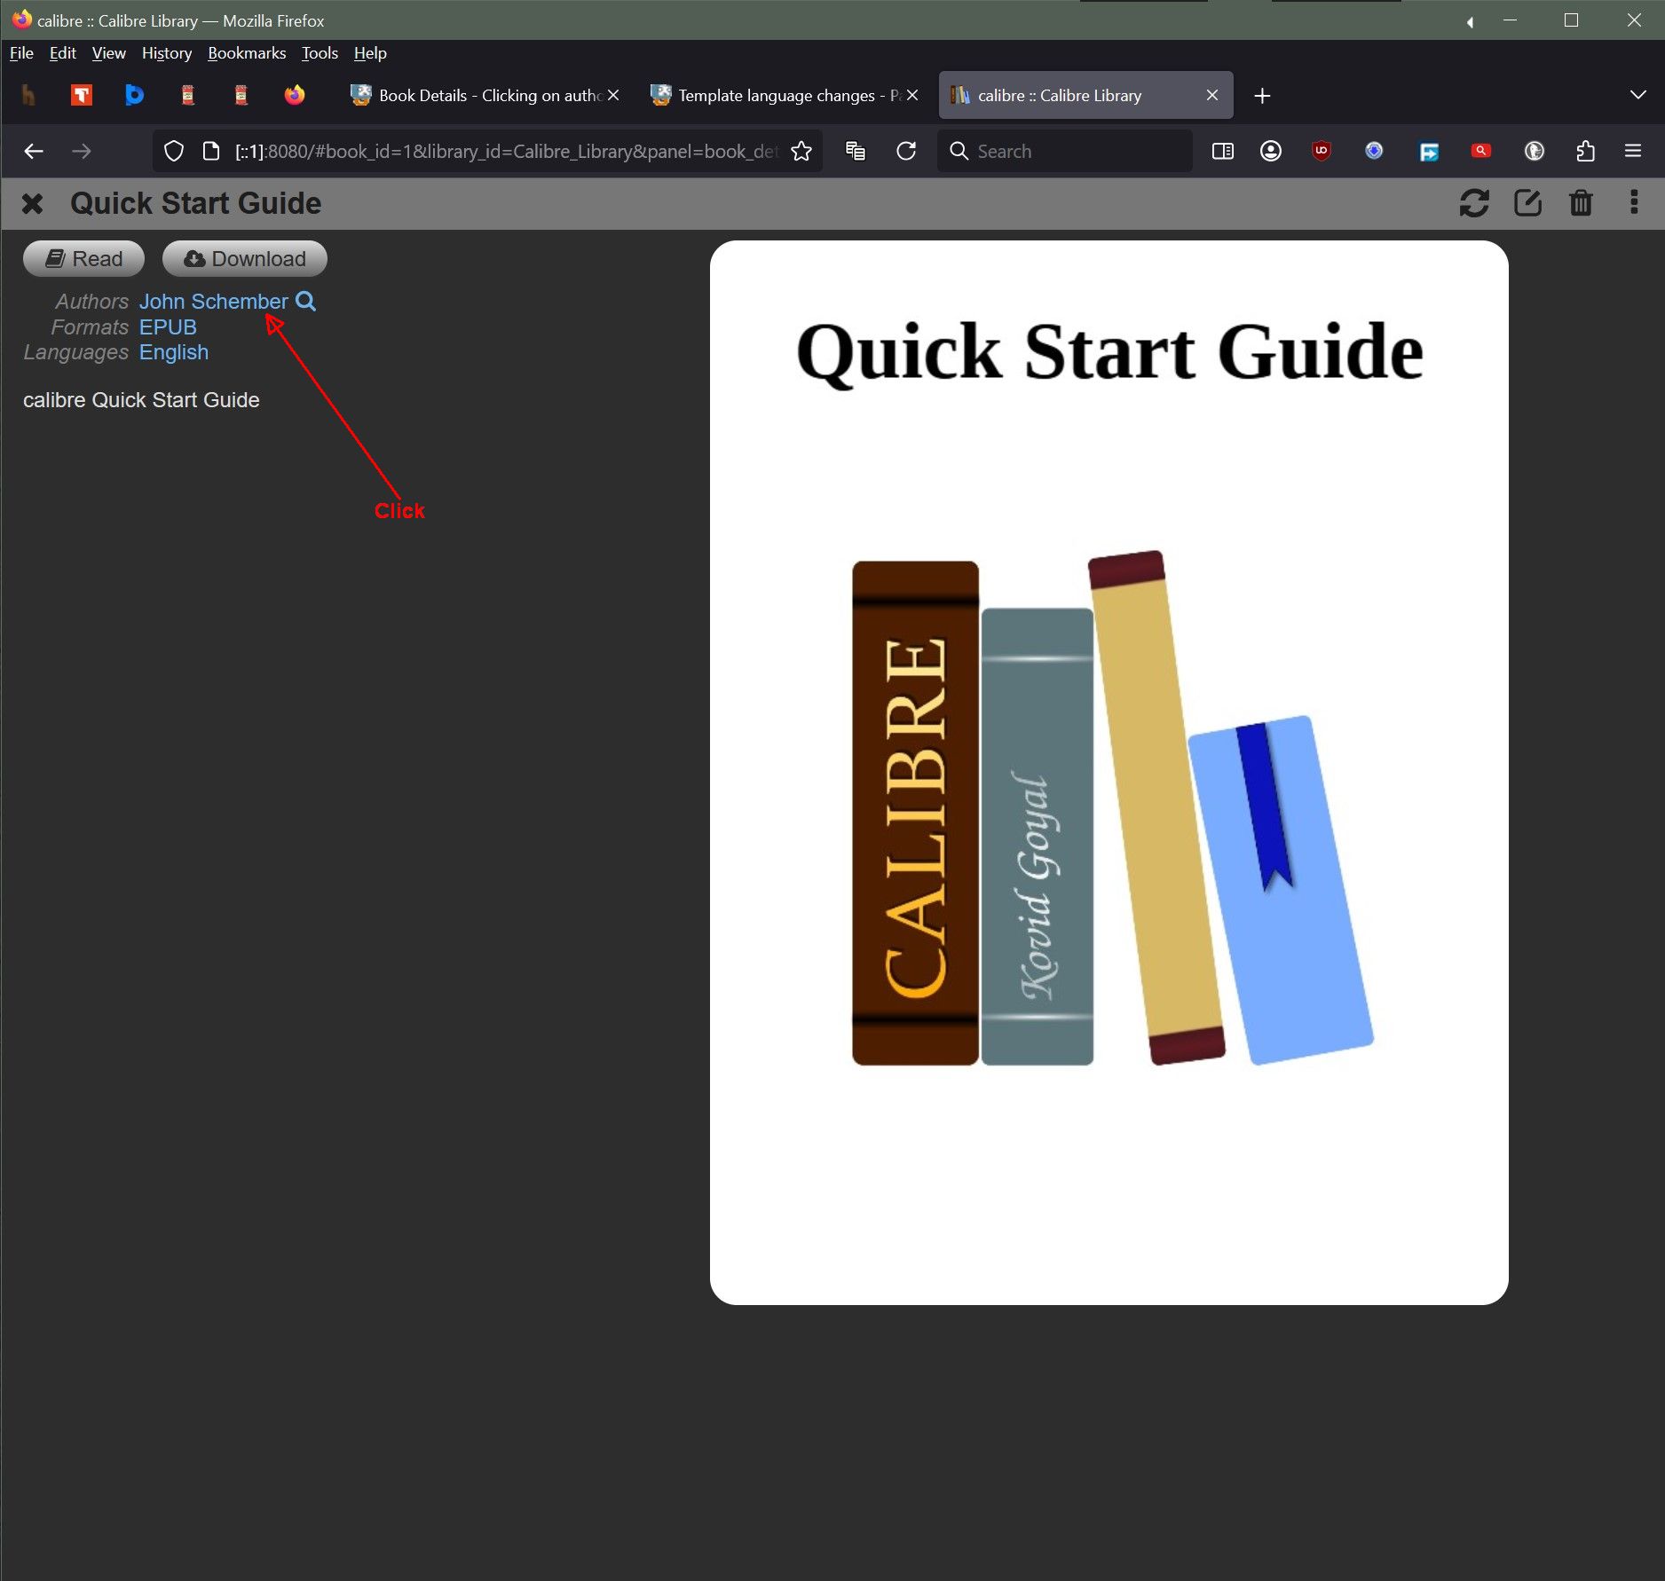1665x1581 pixels.
Task: Click the blue globe extension icon
Action: [x=1374, y=152]
